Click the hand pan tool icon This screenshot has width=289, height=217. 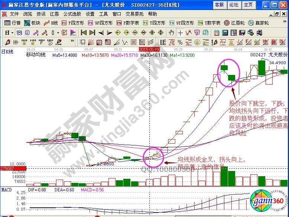(172, 33)
